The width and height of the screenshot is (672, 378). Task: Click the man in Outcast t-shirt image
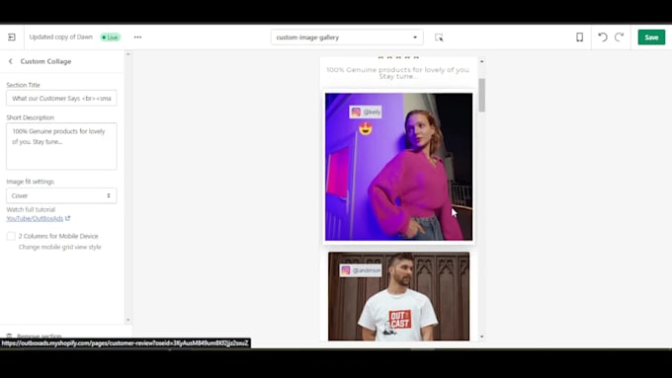point(398,296)
